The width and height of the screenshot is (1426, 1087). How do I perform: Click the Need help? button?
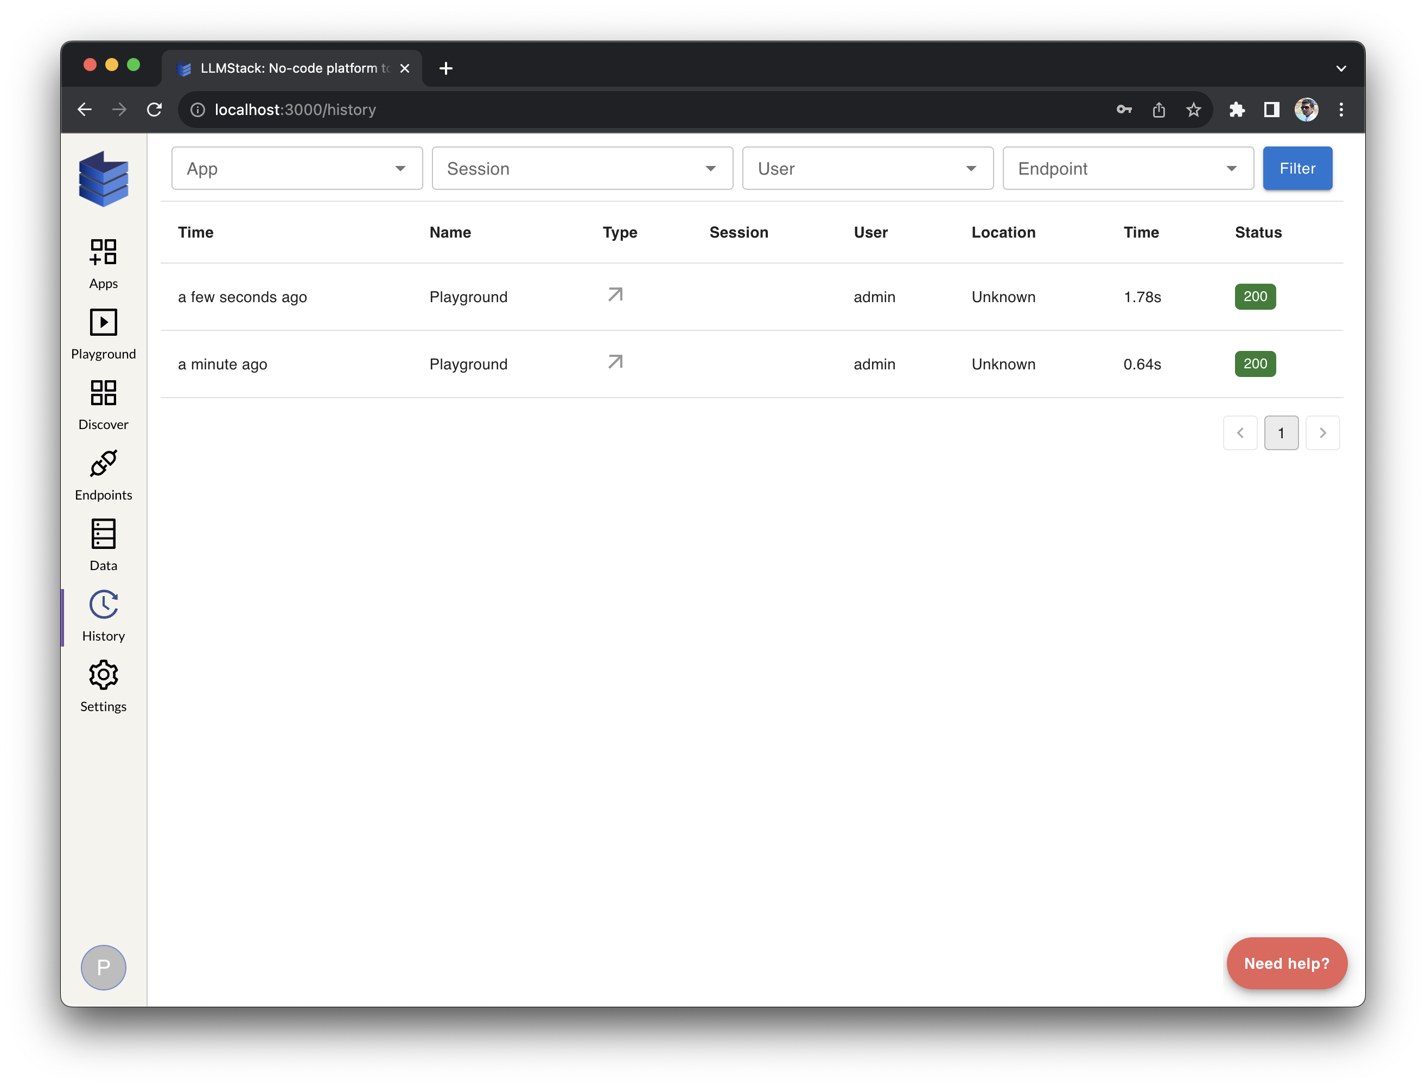tap(1285, 963)
